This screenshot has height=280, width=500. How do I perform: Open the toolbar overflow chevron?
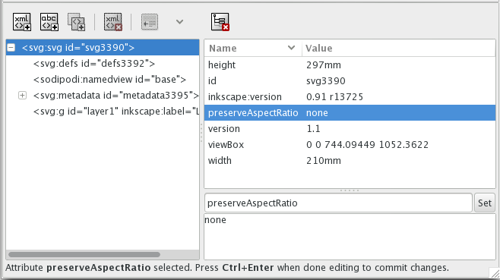pos(179,22)
